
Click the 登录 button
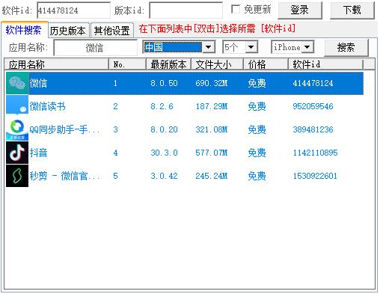click(x=300, y=10)
